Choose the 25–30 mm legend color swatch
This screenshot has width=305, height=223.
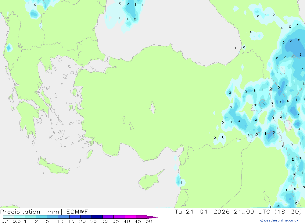(97, 217)
